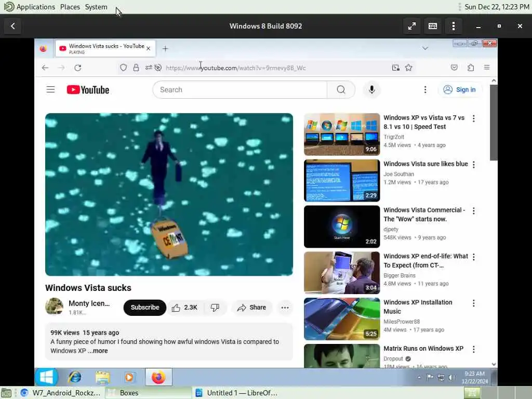Open YouTube settings three-dot menu

coord(425,89)
